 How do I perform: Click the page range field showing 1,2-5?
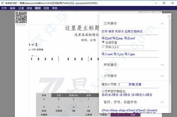coord(128,47)
